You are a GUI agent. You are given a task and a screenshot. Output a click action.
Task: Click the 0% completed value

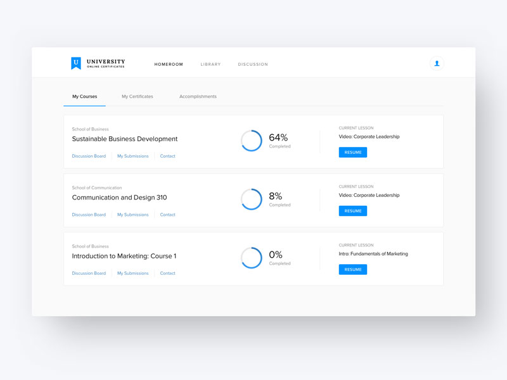pos(276,255)
